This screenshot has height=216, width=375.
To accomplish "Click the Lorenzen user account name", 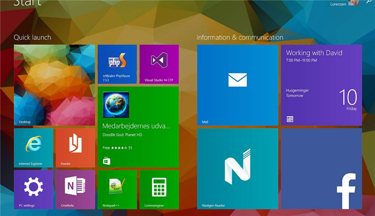I will click(x=338, y=4).
